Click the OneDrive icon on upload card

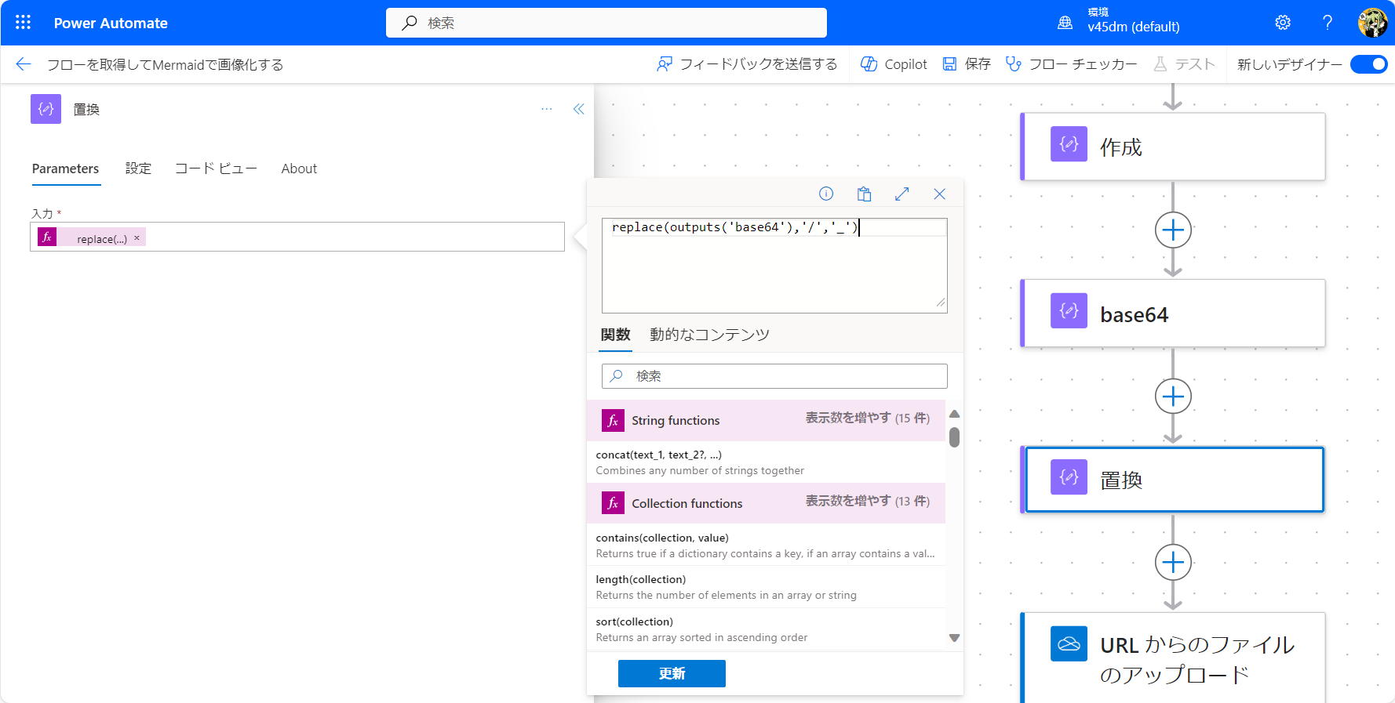click(1069, 643)
